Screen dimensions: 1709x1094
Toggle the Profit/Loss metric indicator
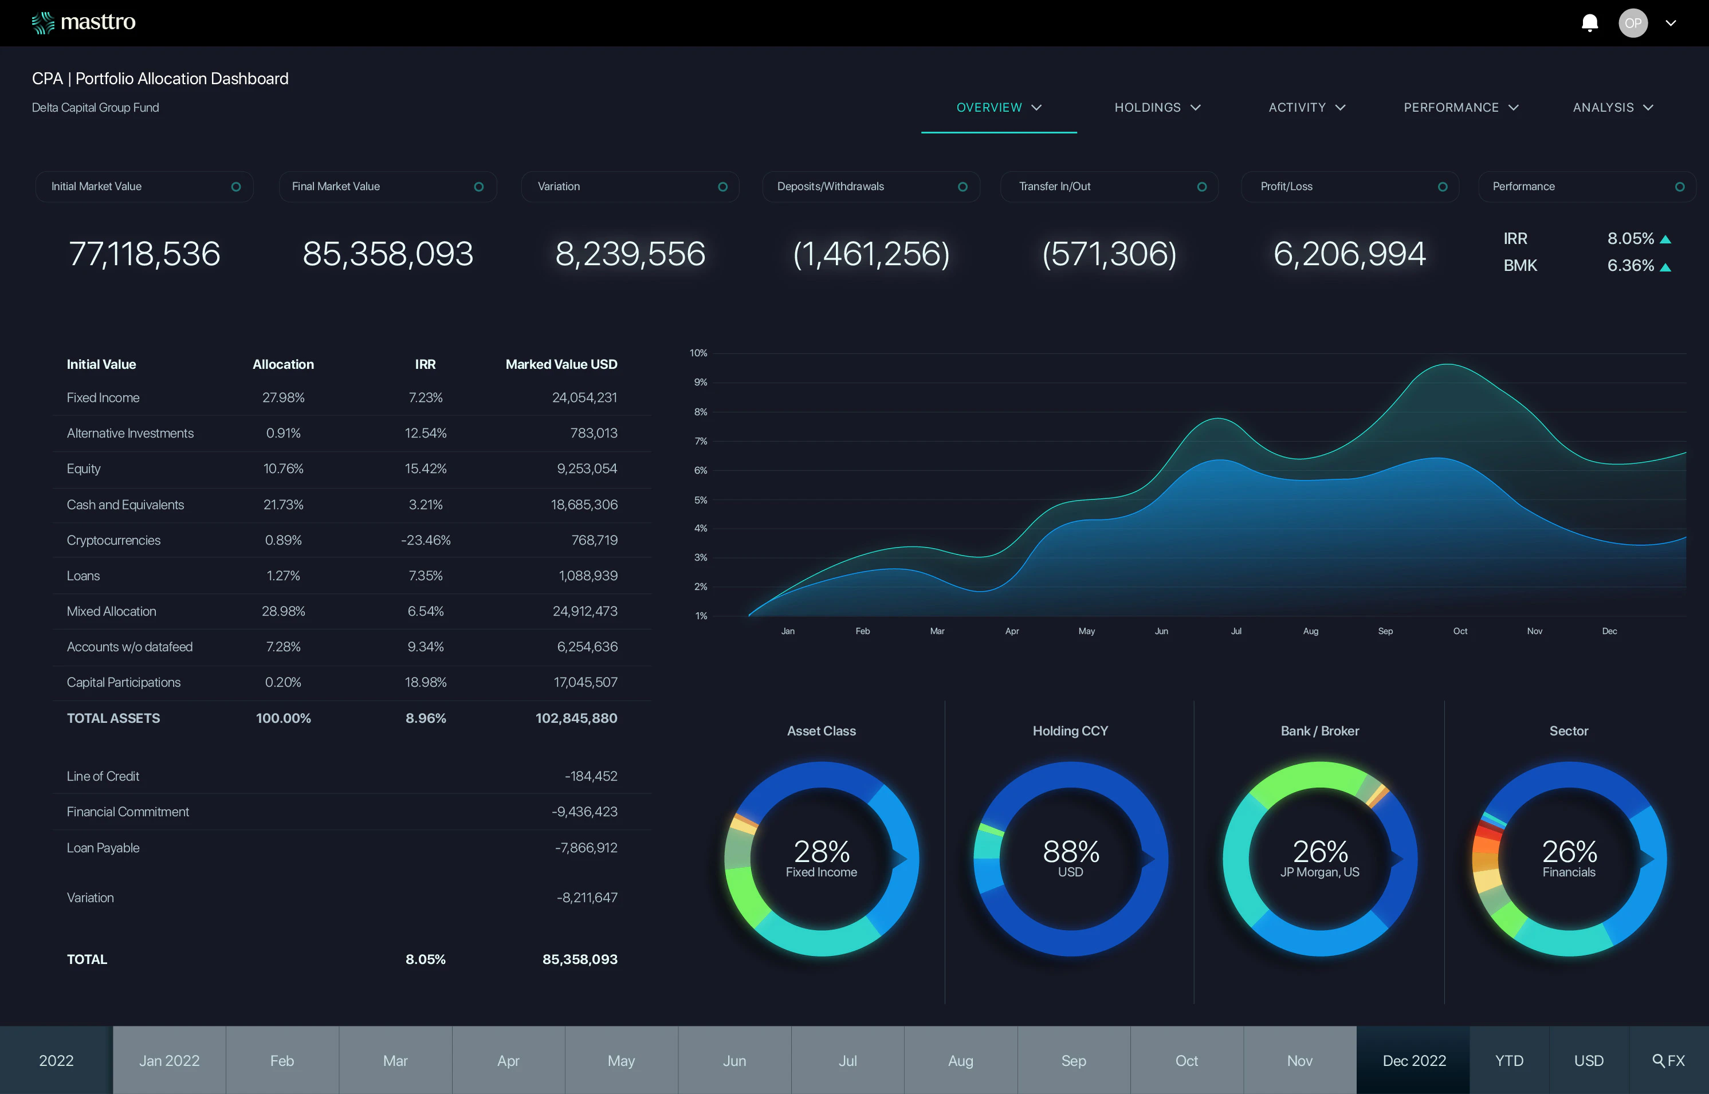(1443, 186)
